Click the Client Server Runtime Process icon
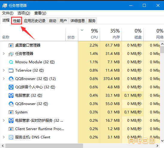This screenshot has height=148, width=164. [x=11, y=129]
